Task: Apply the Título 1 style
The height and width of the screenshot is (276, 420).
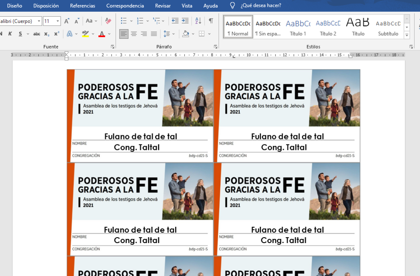Action: (x=298, y=27)
